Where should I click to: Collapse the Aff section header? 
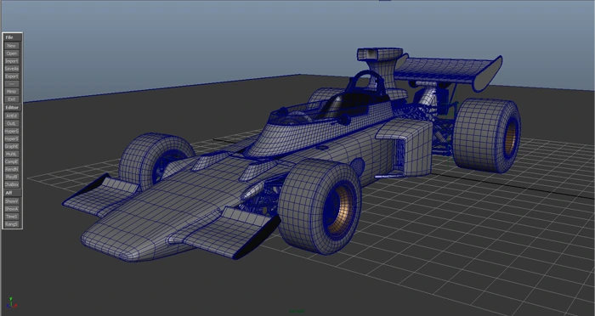[x=12, y=193]
